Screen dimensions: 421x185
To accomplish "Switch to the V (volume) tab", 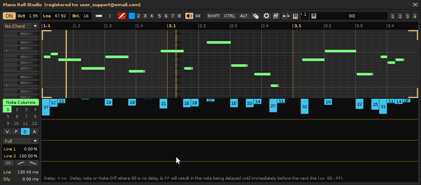I will tap(7, 131).
